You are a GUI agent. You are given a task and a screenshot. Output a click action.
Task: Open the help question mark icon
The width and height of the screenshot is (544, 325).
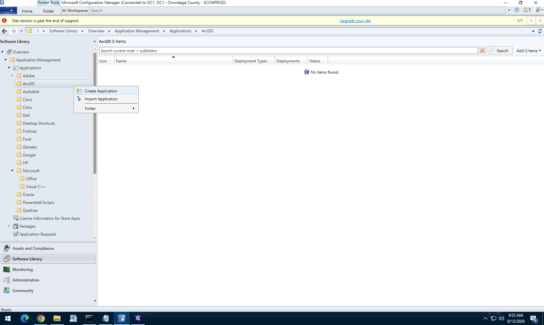tap(517, 10)
